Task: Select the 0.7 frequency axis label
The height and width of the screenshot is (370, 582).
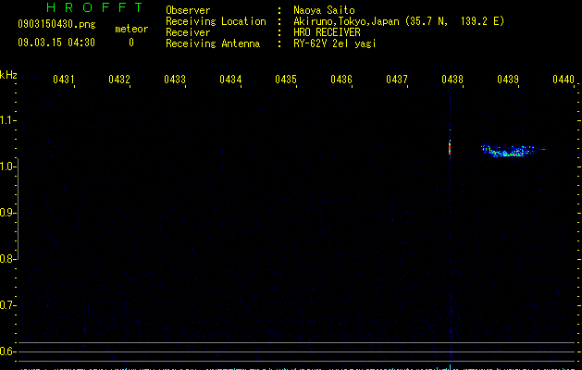Action: [8, 305]
